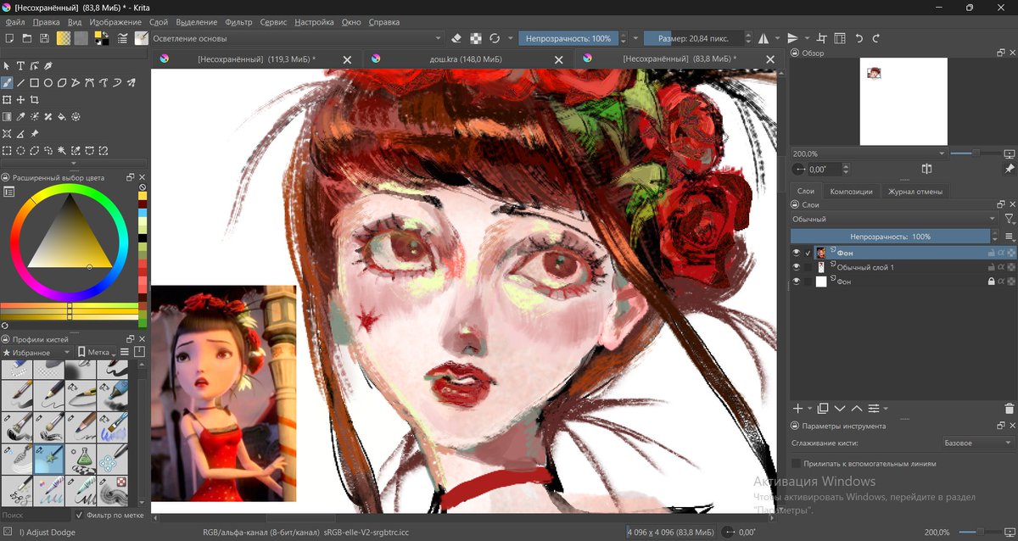Open brush smoothing Базовое dropdown
The width and height of the screenshot is (1018, 541).
click(978, 443)
